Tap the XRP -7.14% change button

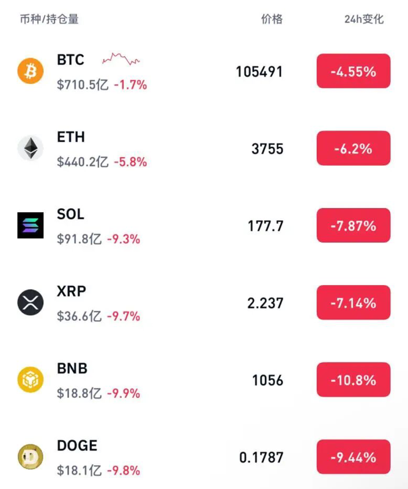pos(353,303)
